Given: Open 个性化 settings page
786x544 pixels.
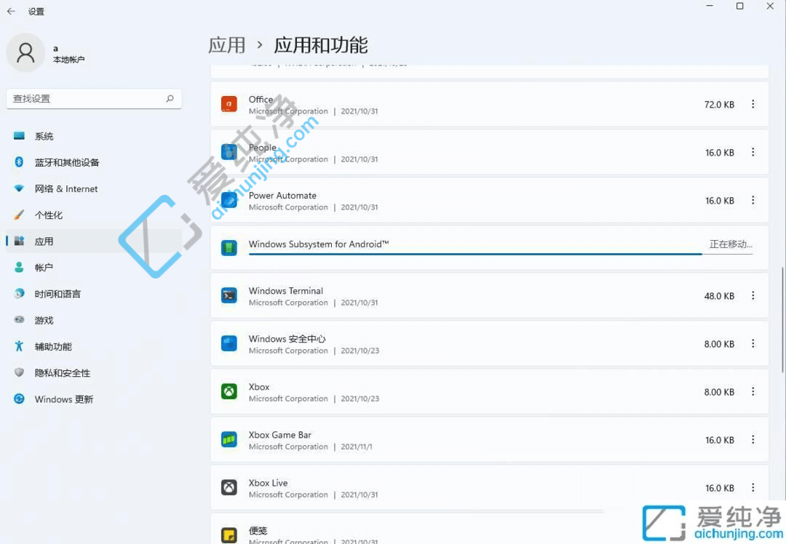Looking at the screenshot, I should click(x=94, y=215).
